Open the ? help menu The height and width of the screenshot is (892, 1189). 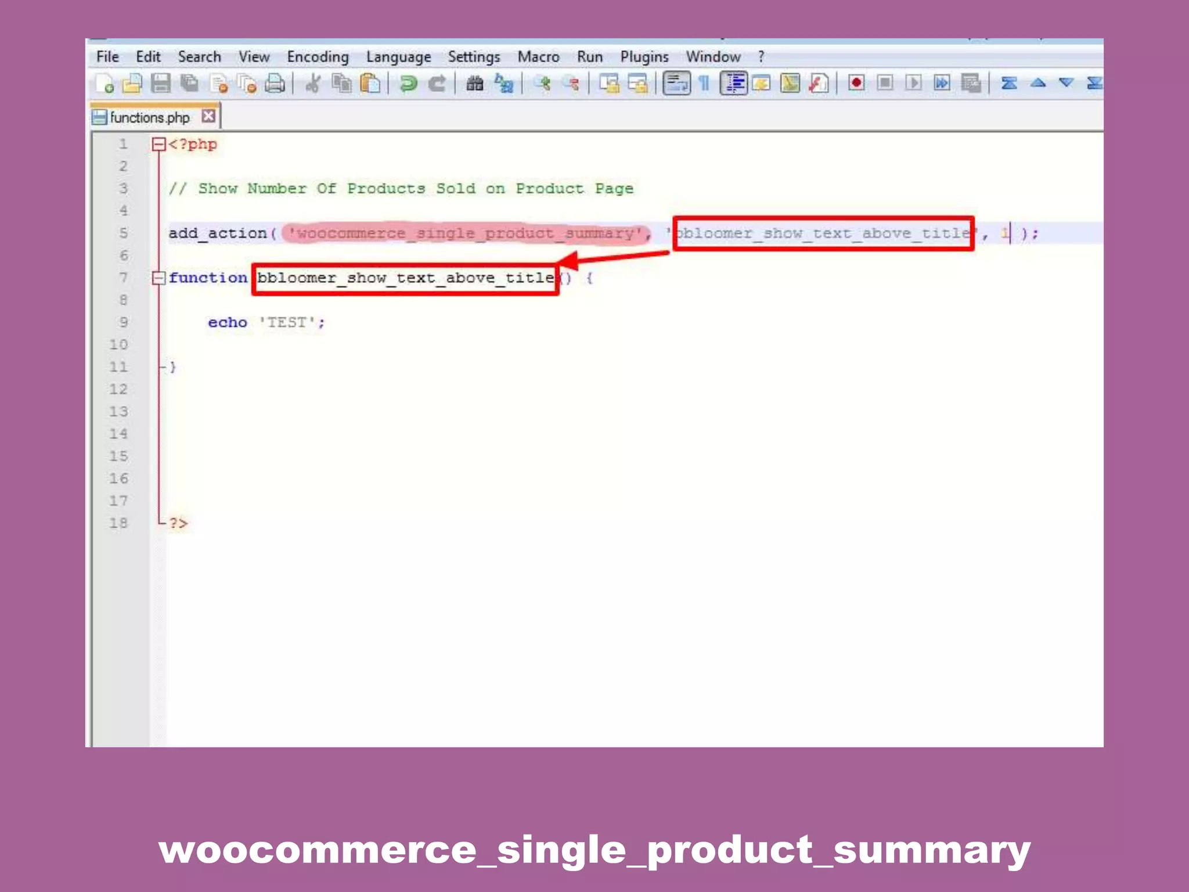(761, 57)
